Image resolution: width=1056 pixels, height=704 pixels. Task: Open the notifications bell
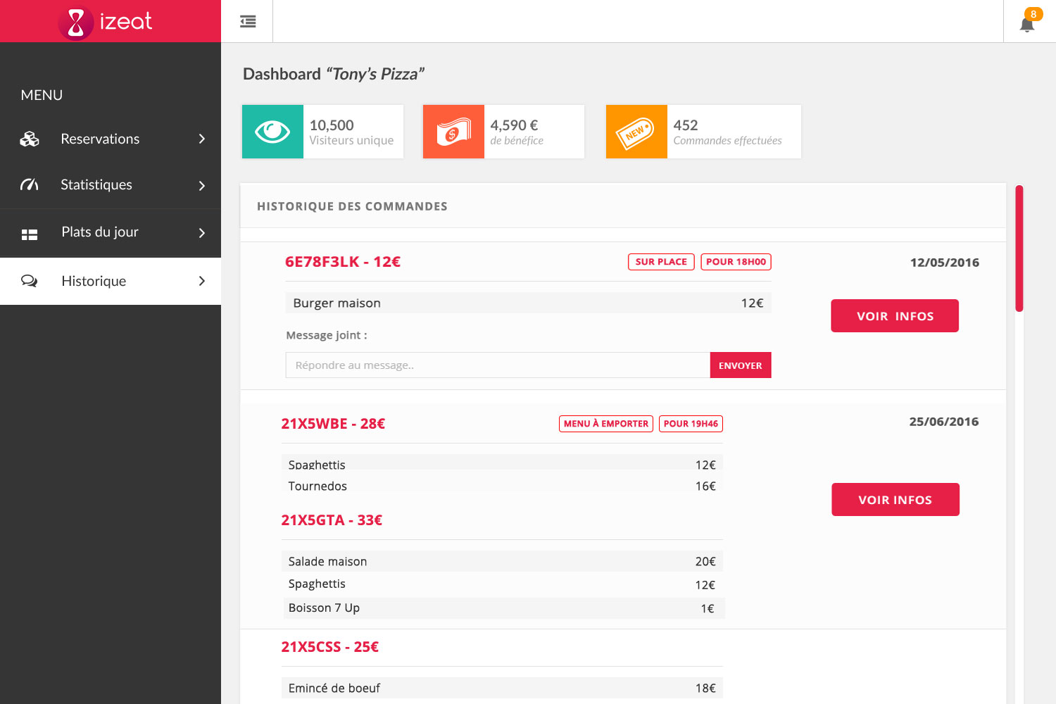tap(1027, 25)
